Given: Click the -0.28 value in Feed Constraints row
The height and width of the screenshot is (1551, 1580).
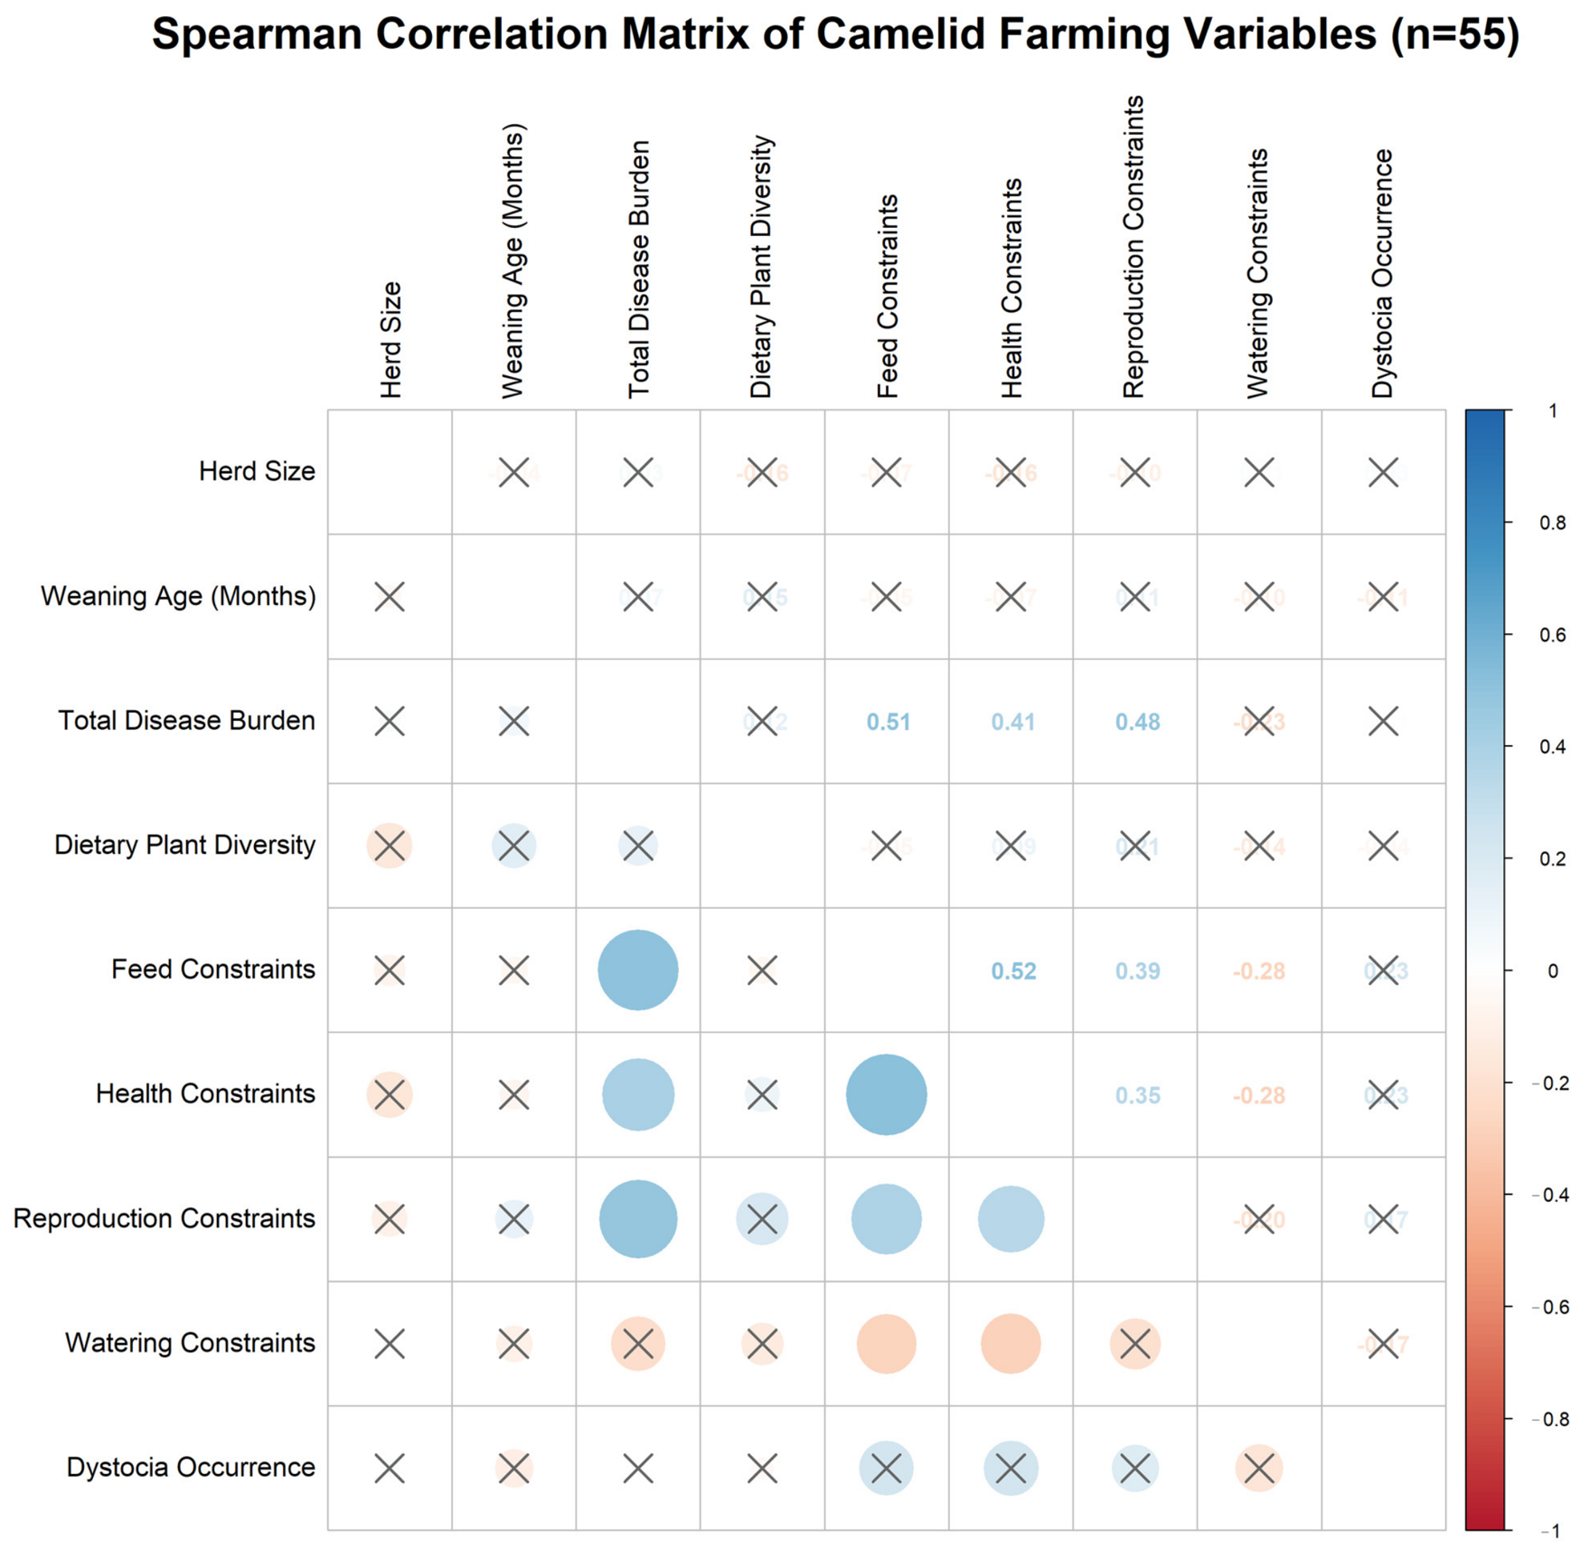Looking at the screenshot, I should point(1259,970).
